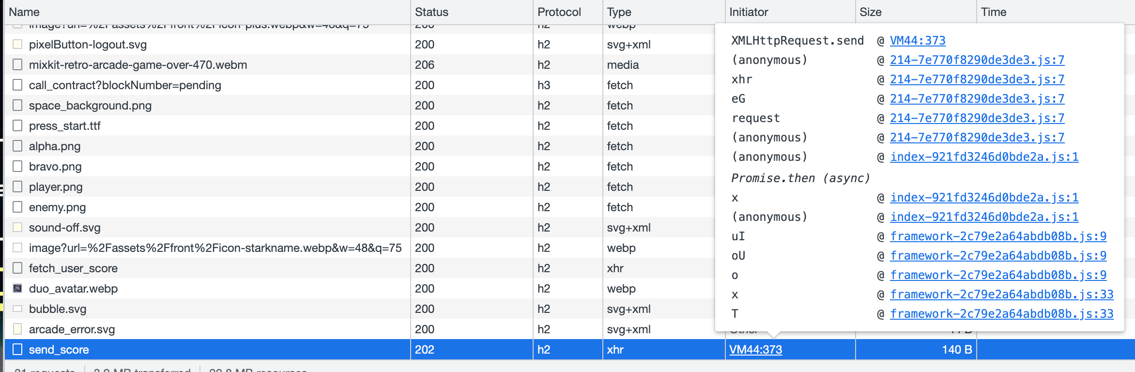
Task: Click the pixelButton-logout.svg file icon
Action: point(17,45)
